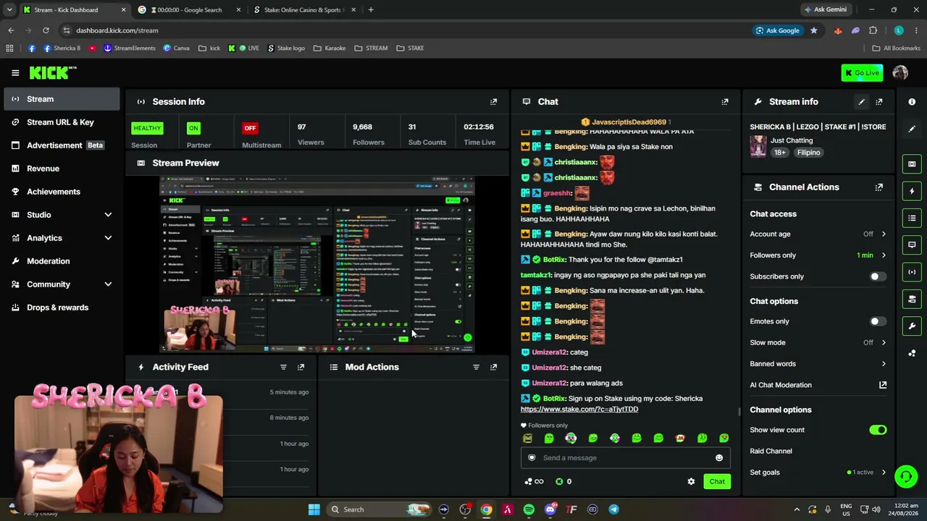Toggle Subscribers only chat
Viewport: 927px width, 521px height.
click(877, 276)
